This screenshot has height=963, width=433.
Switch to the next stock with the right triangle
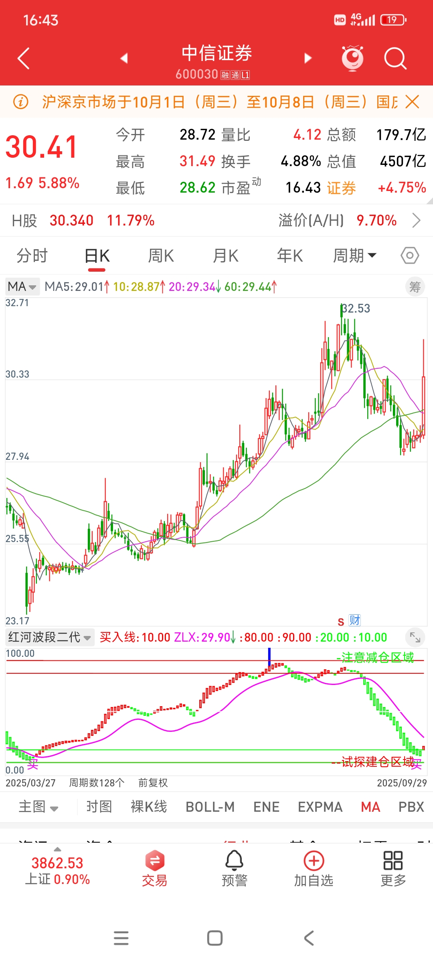click(308, 58)
